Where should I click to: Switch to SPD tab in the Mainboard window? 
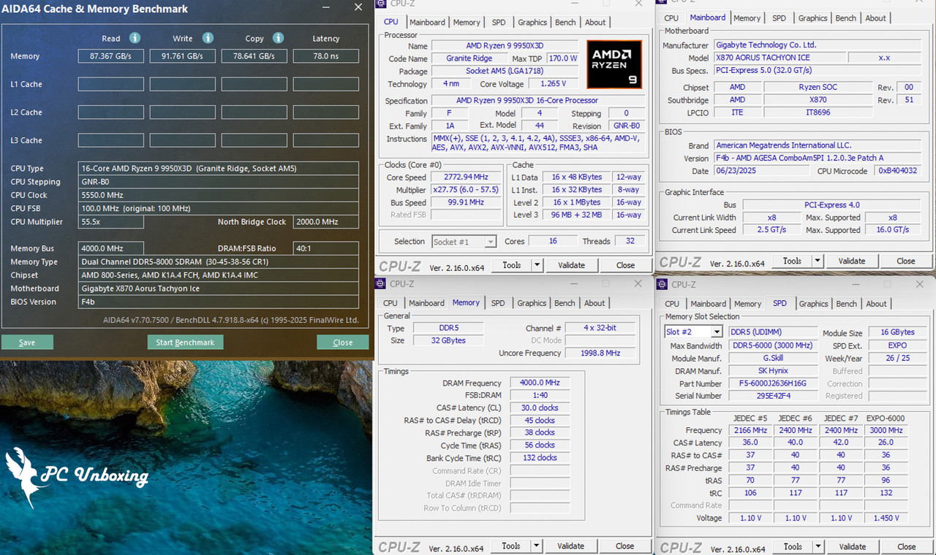click(780, 18)
